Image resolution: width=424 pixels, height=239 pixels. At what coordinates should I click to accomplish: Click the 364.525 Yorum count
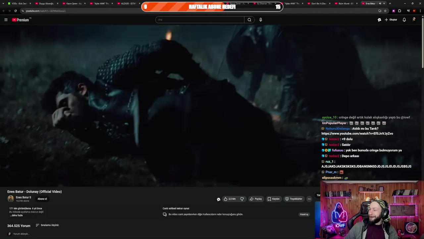19,226
